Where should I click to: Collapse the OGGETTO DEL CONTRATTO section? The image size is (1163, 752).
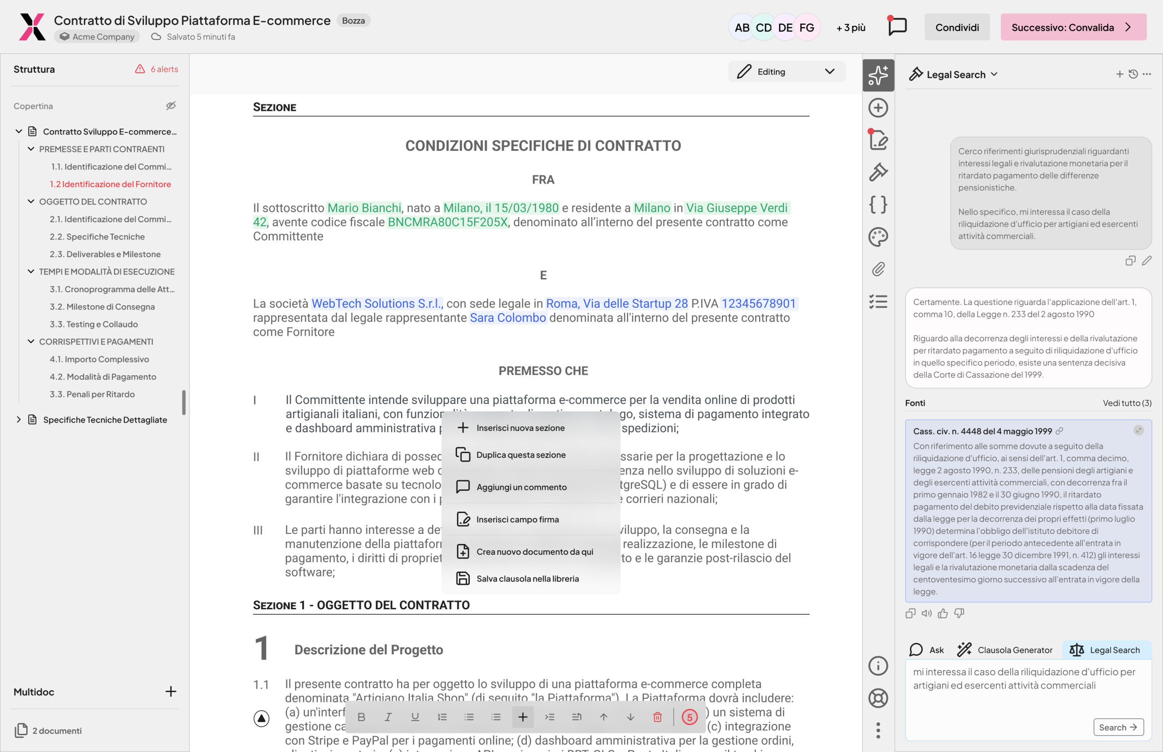pos(31,201)
